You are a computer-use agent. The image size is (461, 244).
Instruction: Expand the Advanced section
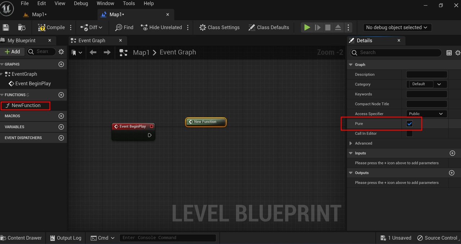[351, 143]
